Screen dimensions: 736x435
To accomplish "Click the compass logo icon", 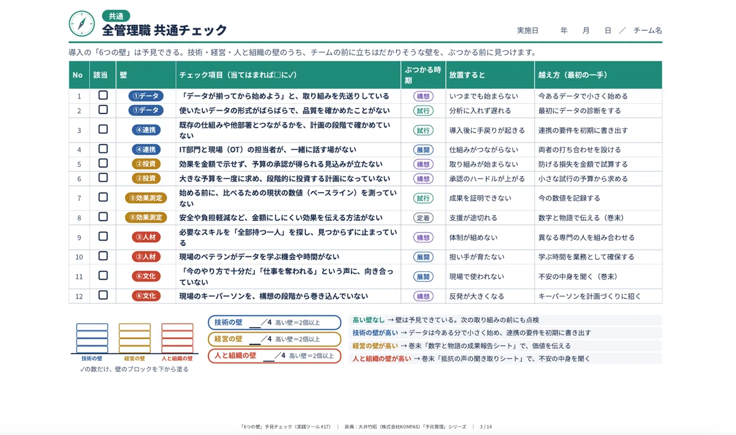I will [82, 23].
